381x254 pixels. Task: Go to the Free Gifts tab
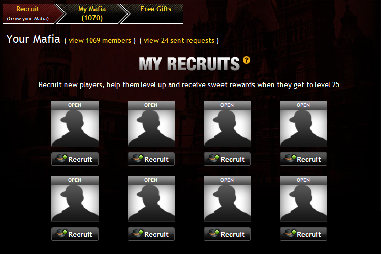(154, 14)
